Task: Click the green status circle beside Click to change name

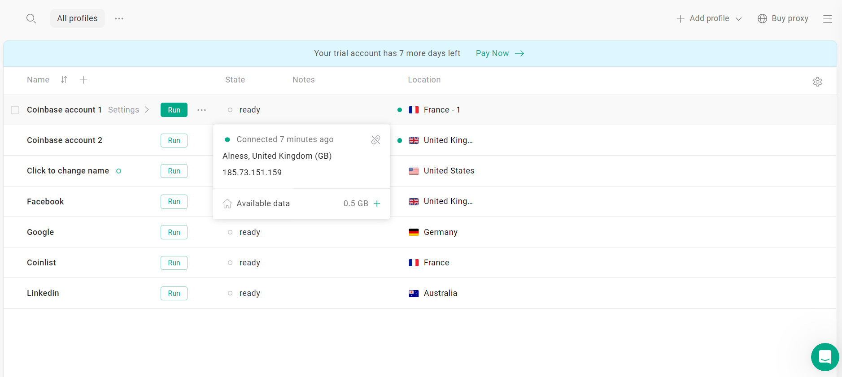Action: tap(119, 171)
